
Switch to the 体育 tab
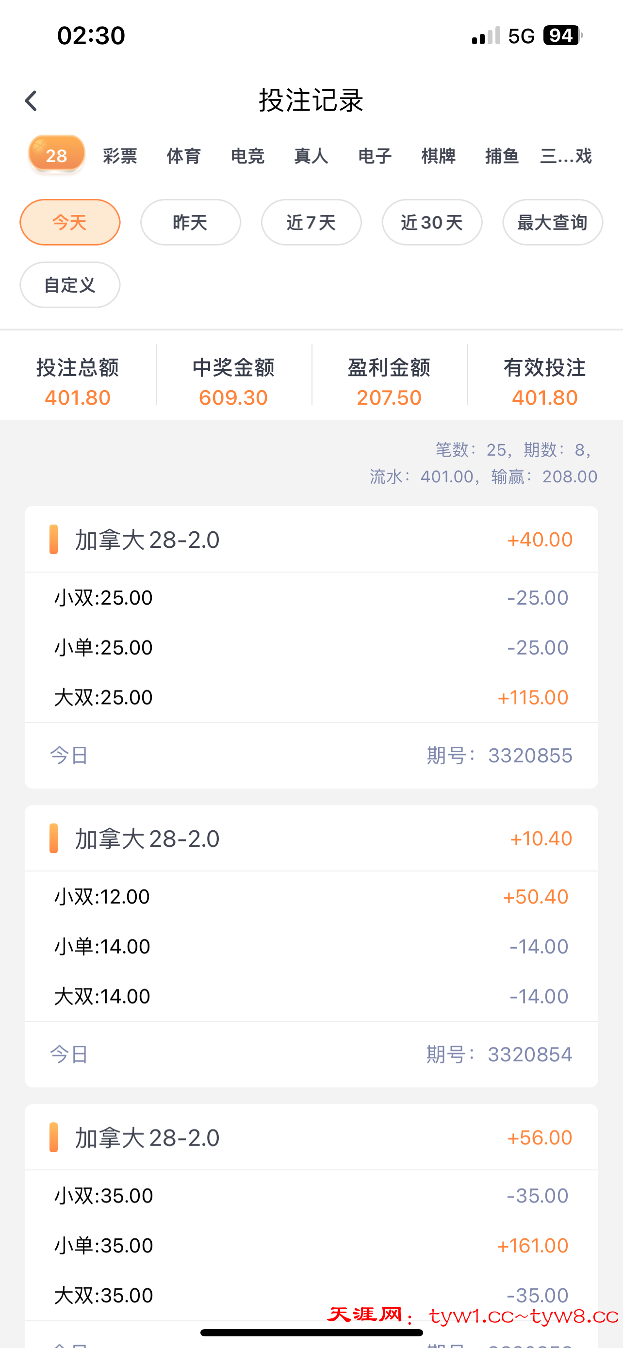pos(183,156)
